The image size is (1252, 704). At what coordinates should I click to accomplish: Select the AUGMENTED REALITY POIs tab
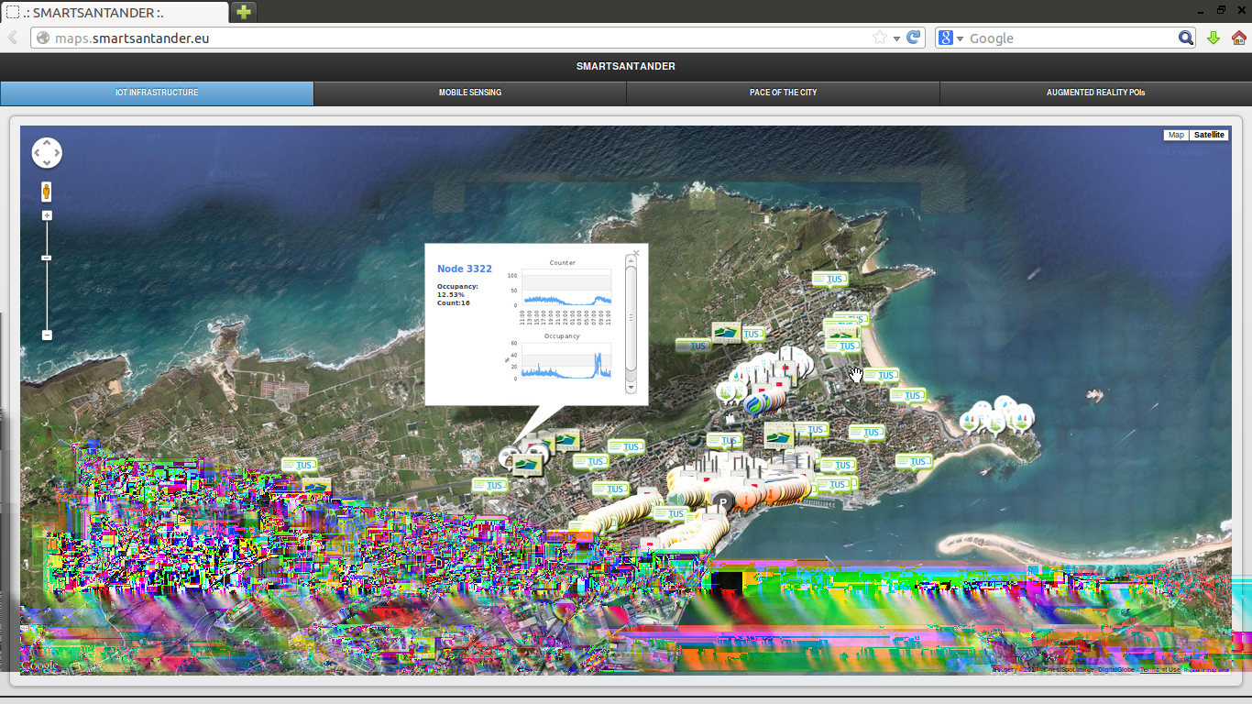(1095, 93)
